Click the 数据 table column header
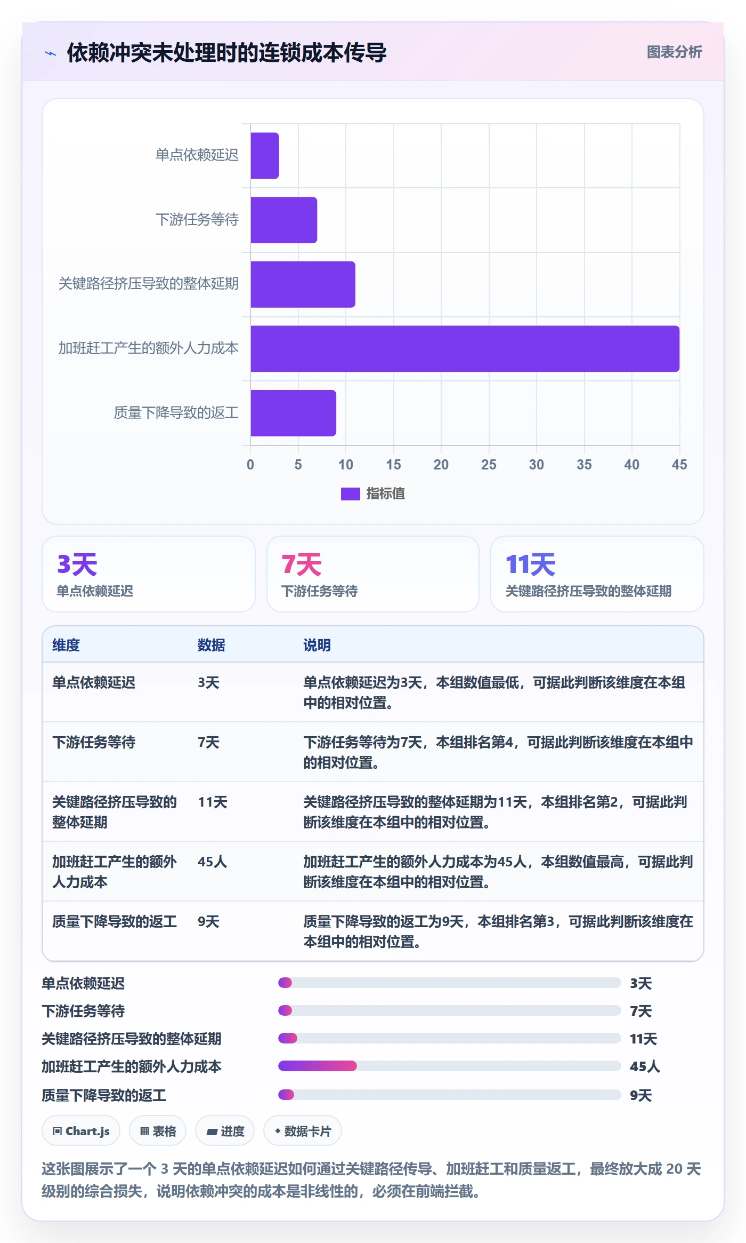Image resolution: width=746 pixels, height=1243 pixels. point(212,645)
